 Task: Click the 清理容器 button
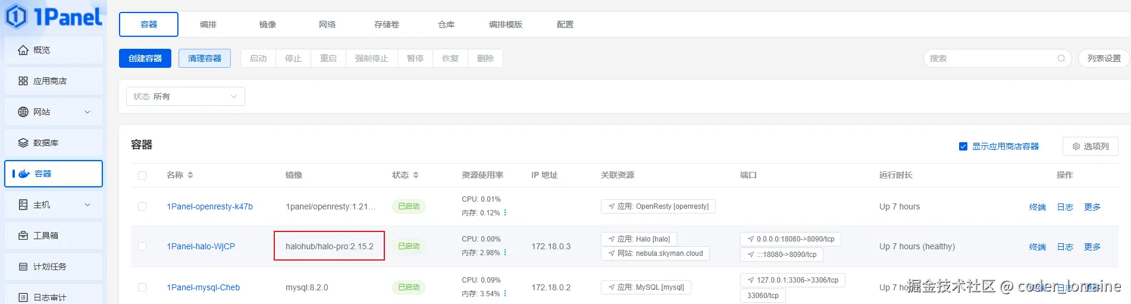point(205,58)
